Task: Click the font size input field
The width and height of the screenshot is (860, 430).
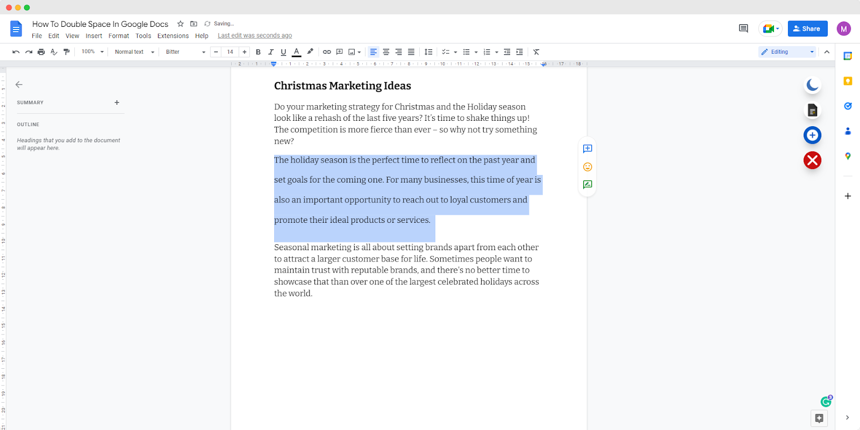Action: point(230,52)
